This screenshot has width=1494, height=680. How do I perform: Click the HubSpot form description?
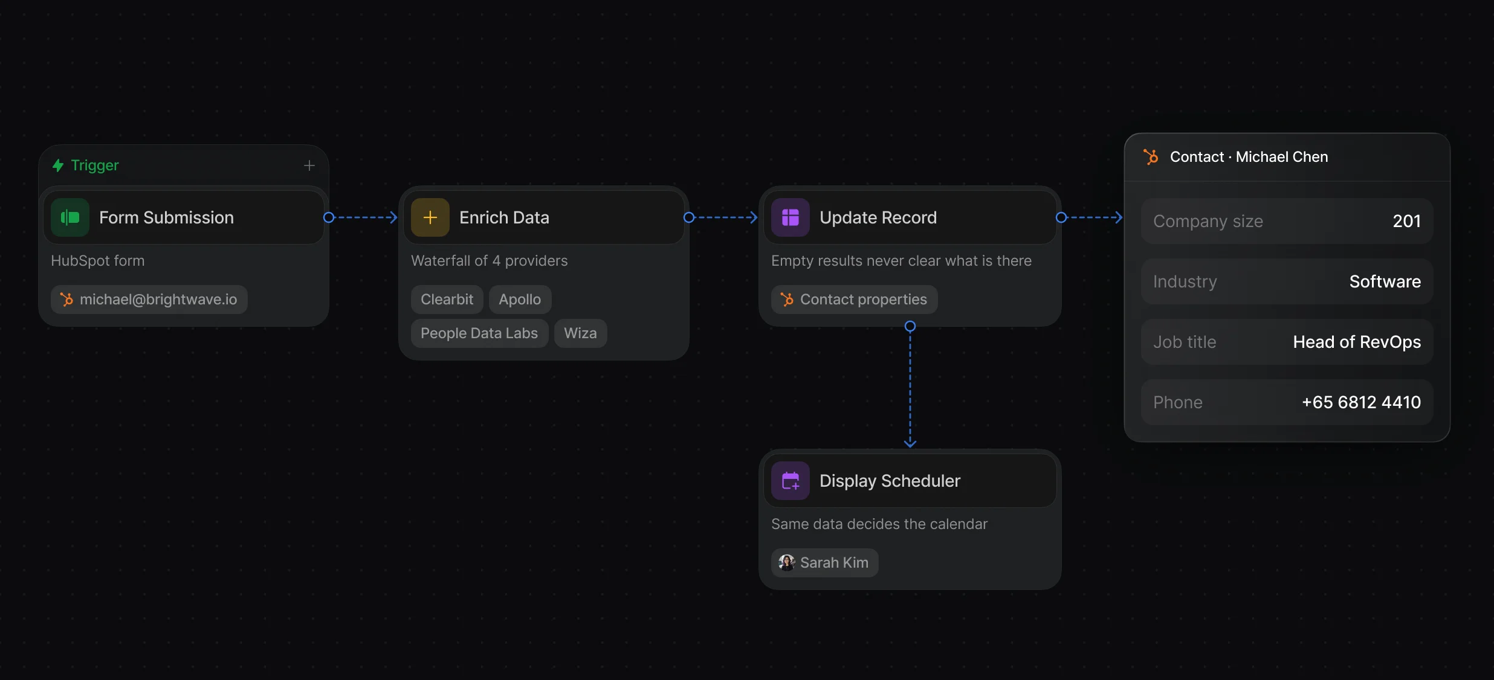click(98, 261)
